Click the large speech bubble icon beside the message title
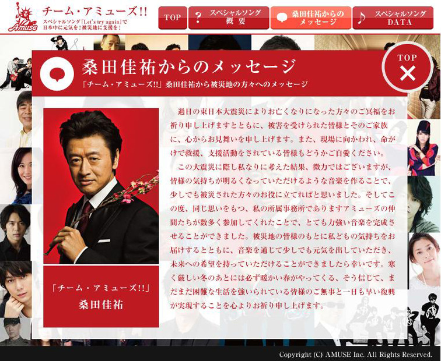This screenshot has height=361, width=441. [x=57, y=73]
